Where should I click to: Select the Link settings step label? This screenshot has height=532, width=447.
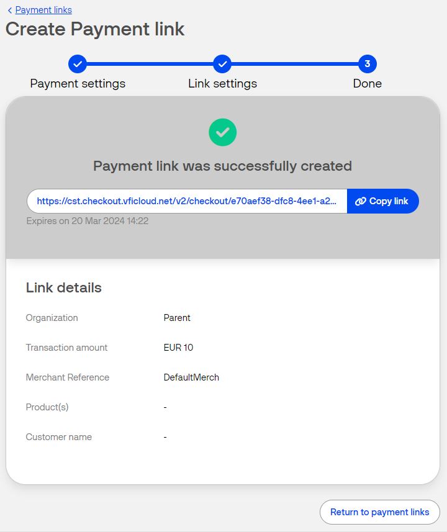click(222, 83)
